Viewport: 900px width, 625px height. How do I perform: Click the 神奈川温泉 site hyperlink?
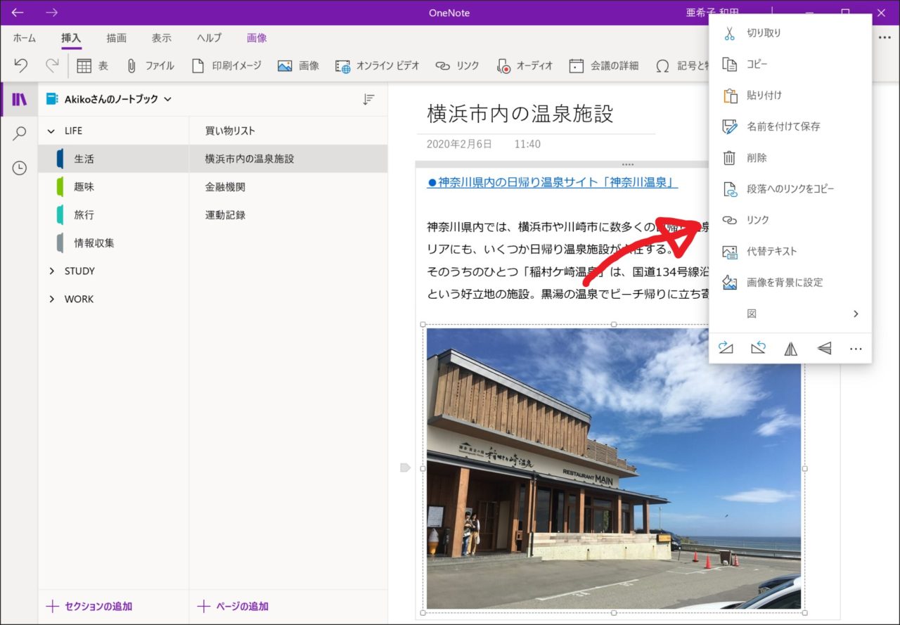(552, 183)
